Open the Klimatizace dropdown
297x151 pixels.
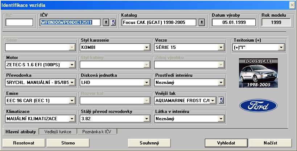72,118
